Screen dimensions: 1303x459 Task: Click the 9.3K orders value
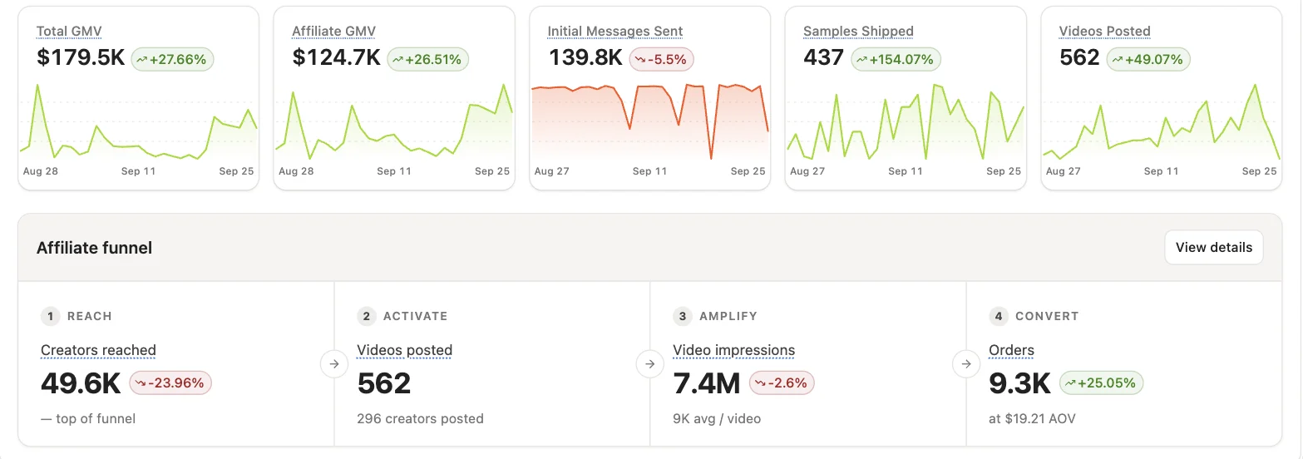[x=1020, y=383]
